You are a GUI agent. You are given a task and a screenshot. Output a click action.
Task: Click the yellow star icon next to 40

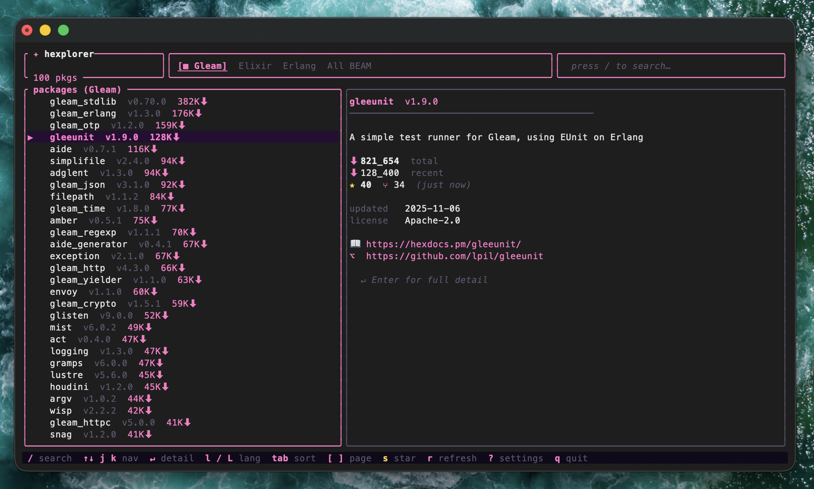point(352,185)
